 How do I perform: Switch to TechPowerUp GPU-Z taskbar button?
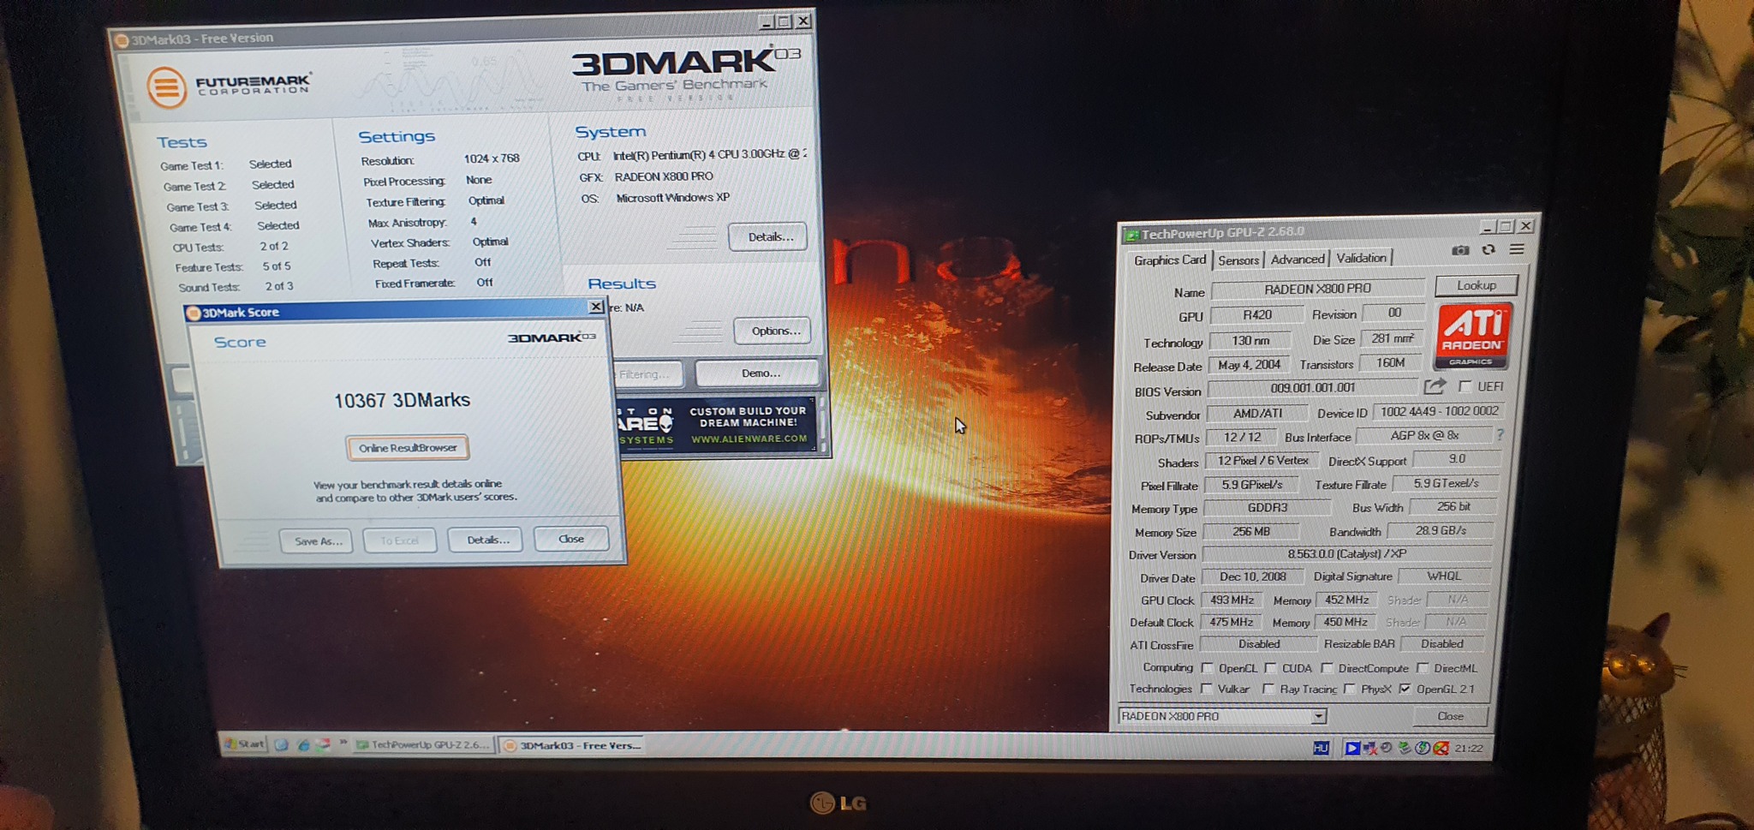click(x=423, y=745)
